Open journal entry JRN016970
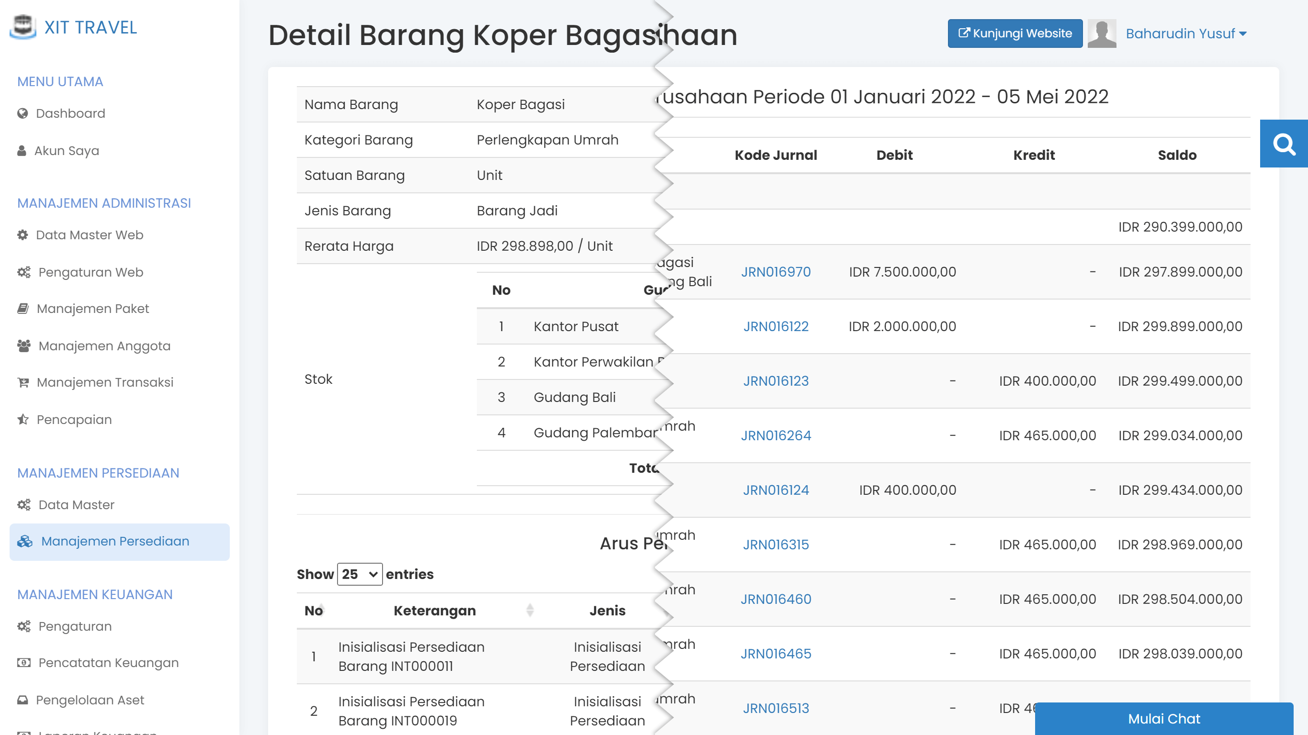The width and height of the screenshot is (1308, 735). point(776,272)
